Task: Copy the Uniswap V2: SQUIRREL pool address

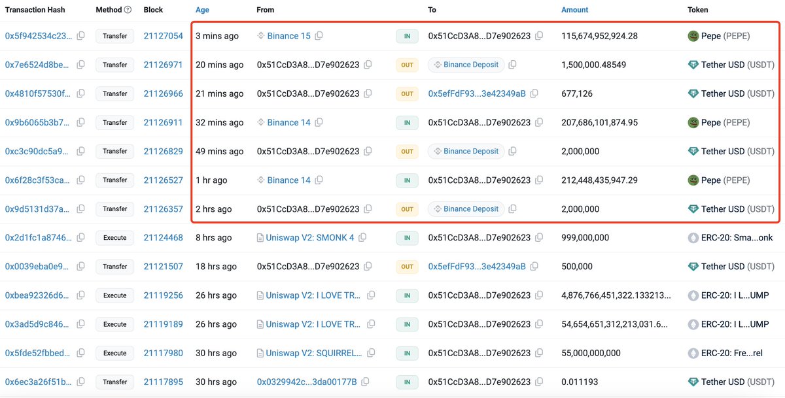Action: (x=372, y=353)
